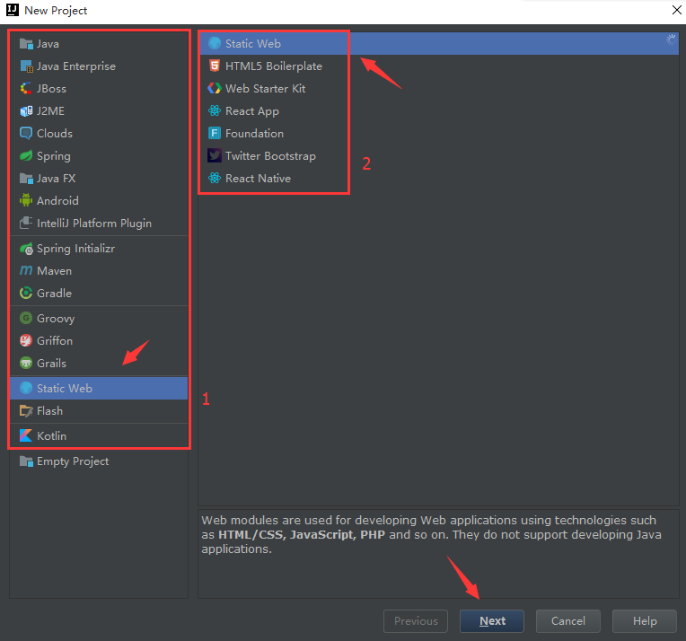The width and height of the screenshot is (686, 641).
Task: Click the Android robot icon
Action: pos(26,201)
